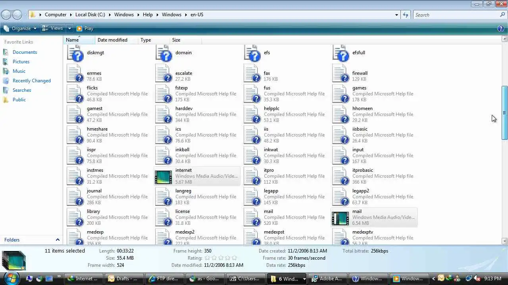Click the en-US breadcrumb
This screenshot has height=285, width=508.
click(196, 15)
